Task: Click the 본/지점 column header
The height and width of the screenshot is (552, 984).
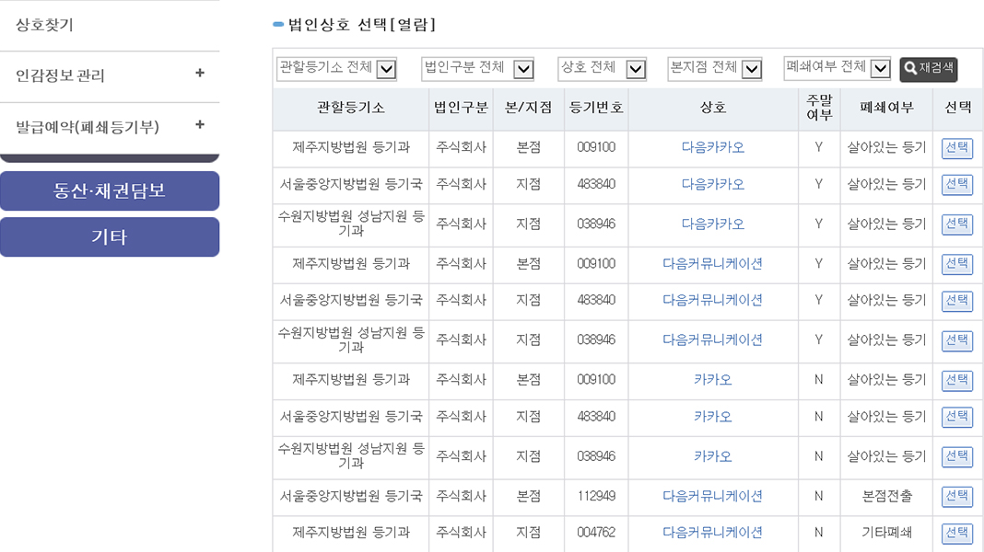Action: [x=529, y=109]
